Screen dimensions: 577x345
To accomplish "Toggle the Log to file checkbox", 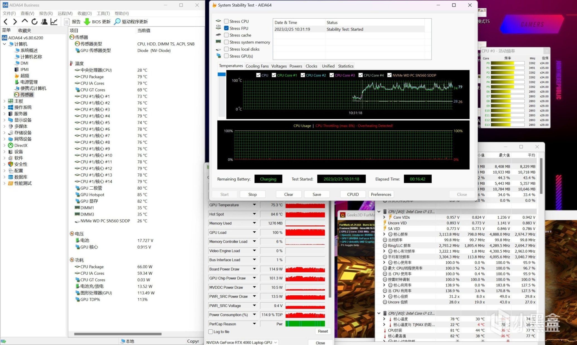I will (x=211, y=332).
